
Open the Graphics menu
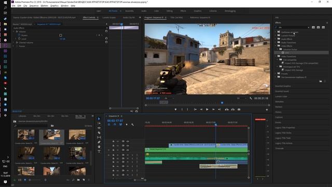click(x=54, y=6)
